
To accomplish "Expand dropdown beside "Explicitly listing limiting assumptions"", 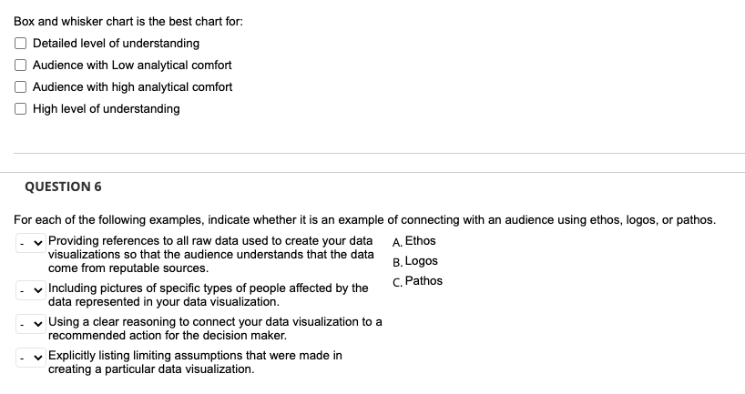I will [x=30, y=356].
